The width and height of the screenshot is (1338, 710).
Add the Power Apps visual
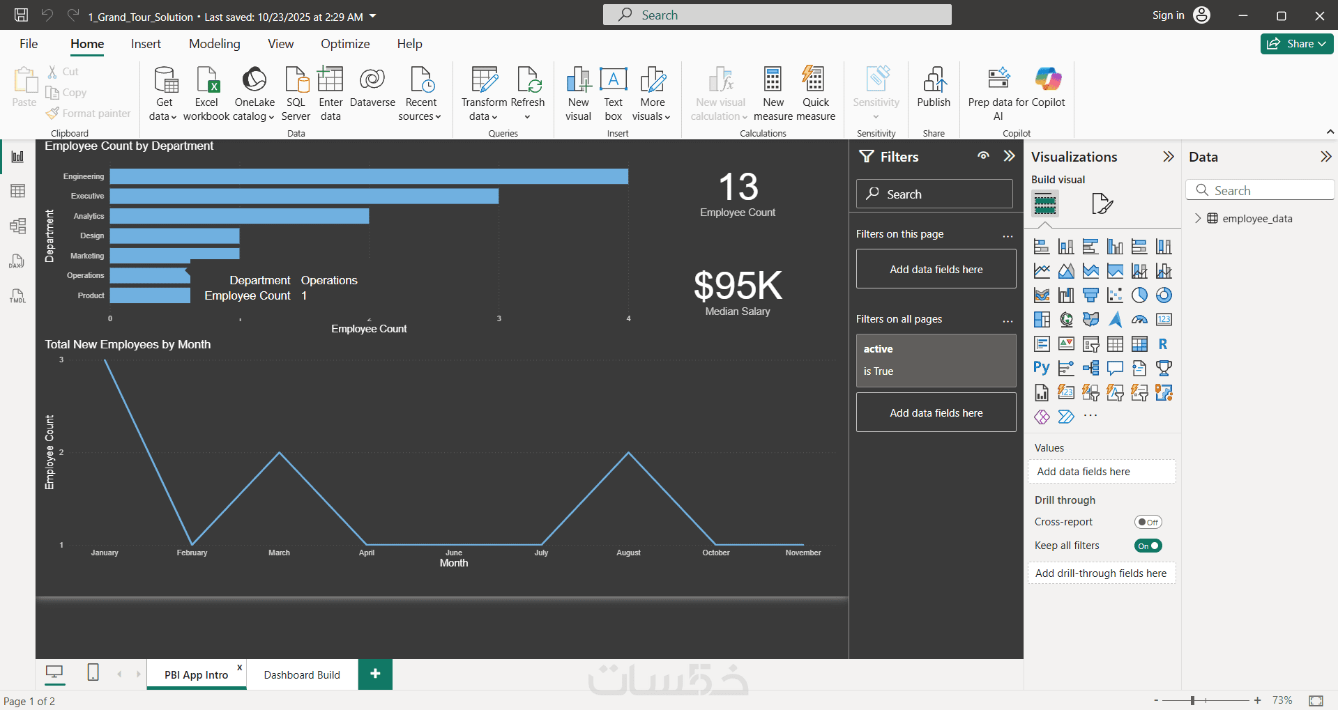pyautogui.click(x=1042, y=417)
